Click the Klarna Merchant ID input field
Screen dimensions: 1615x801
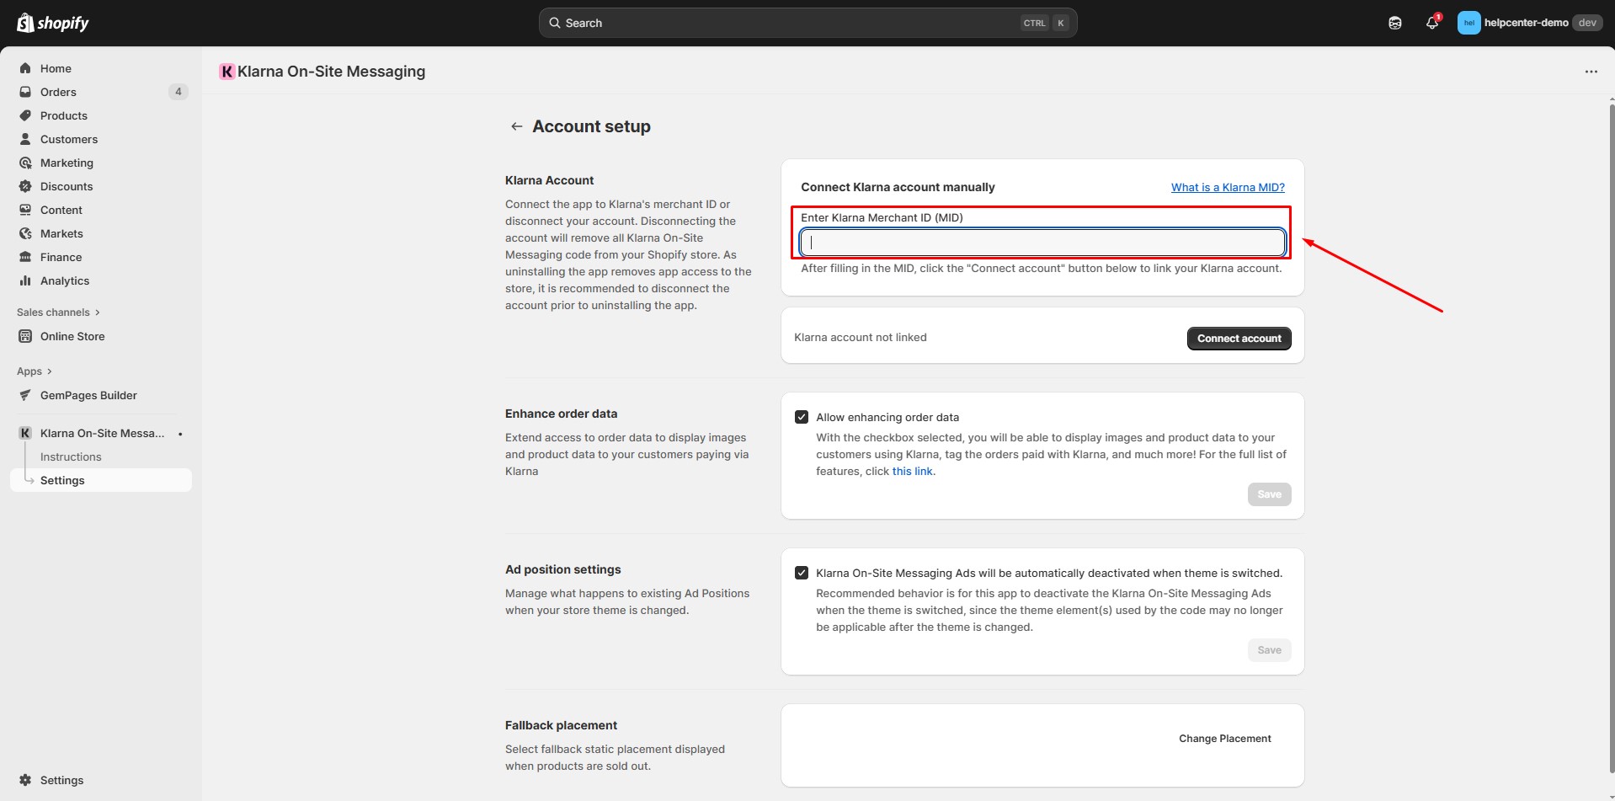click(1042, 243)
